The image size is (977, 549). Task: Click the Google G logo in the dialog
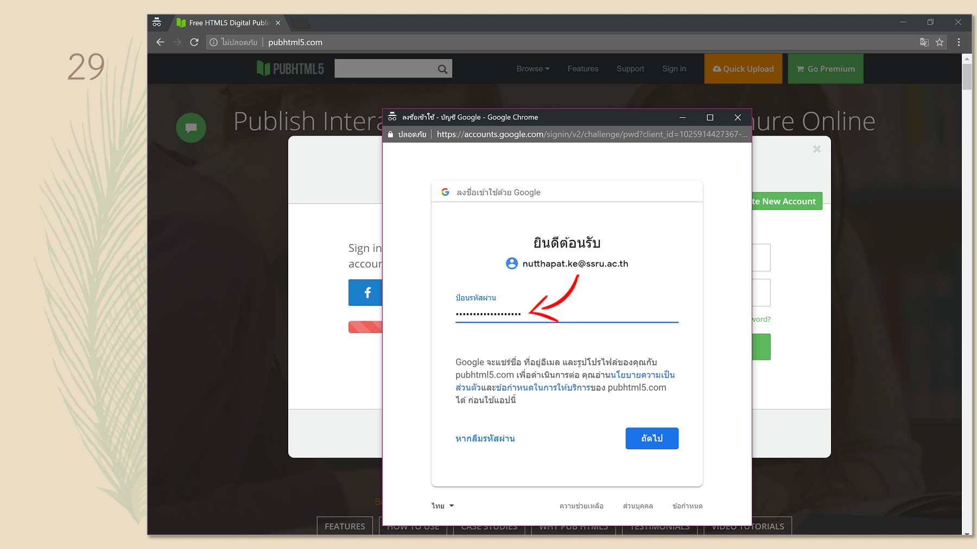pyautogui.click(x=445, y=191)
